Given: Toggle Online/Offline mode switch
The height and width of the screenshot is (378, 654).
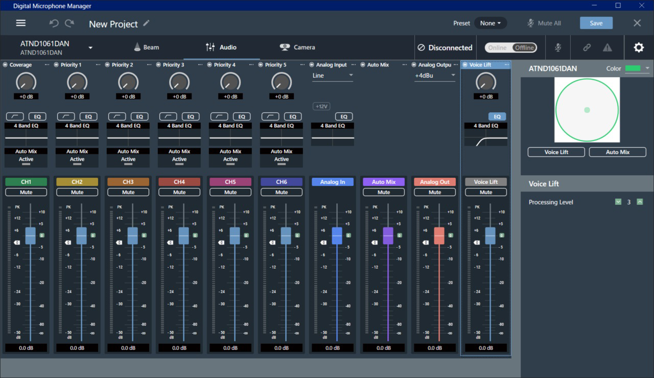Looking at the screenshot, I should point(510,48).
